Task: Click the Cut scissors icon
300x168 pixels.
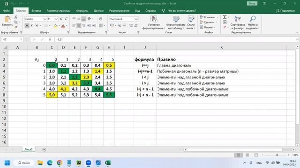Action: tap(16, 17)
